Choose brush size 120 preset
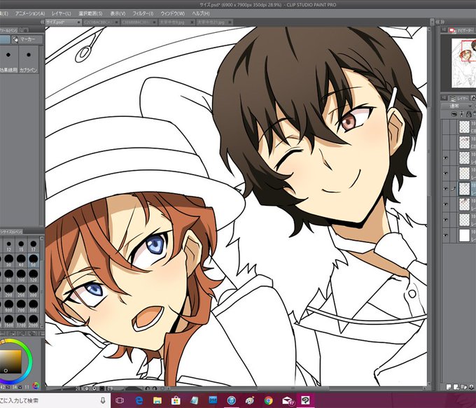Image resolution: width=476 pixels, height=408 pixels. pyautogui.click(x=34, y=276)
